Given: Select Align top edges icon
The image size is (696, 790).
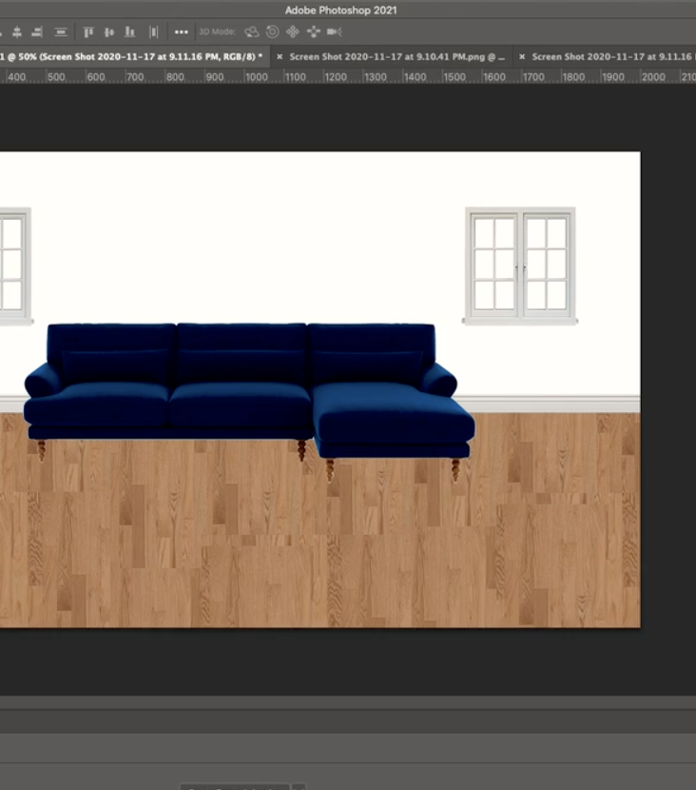Looking at the screenshot, I should click(88, 31).
